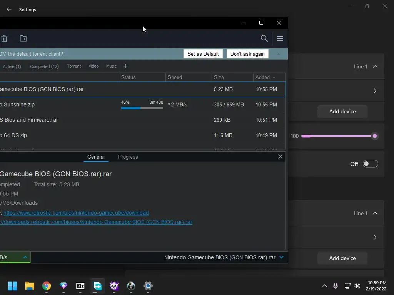The height and width of the screenshot is (295, 394).
Task: Collapse the upper Line 1 section in Settings
Action: pos(375,66)
